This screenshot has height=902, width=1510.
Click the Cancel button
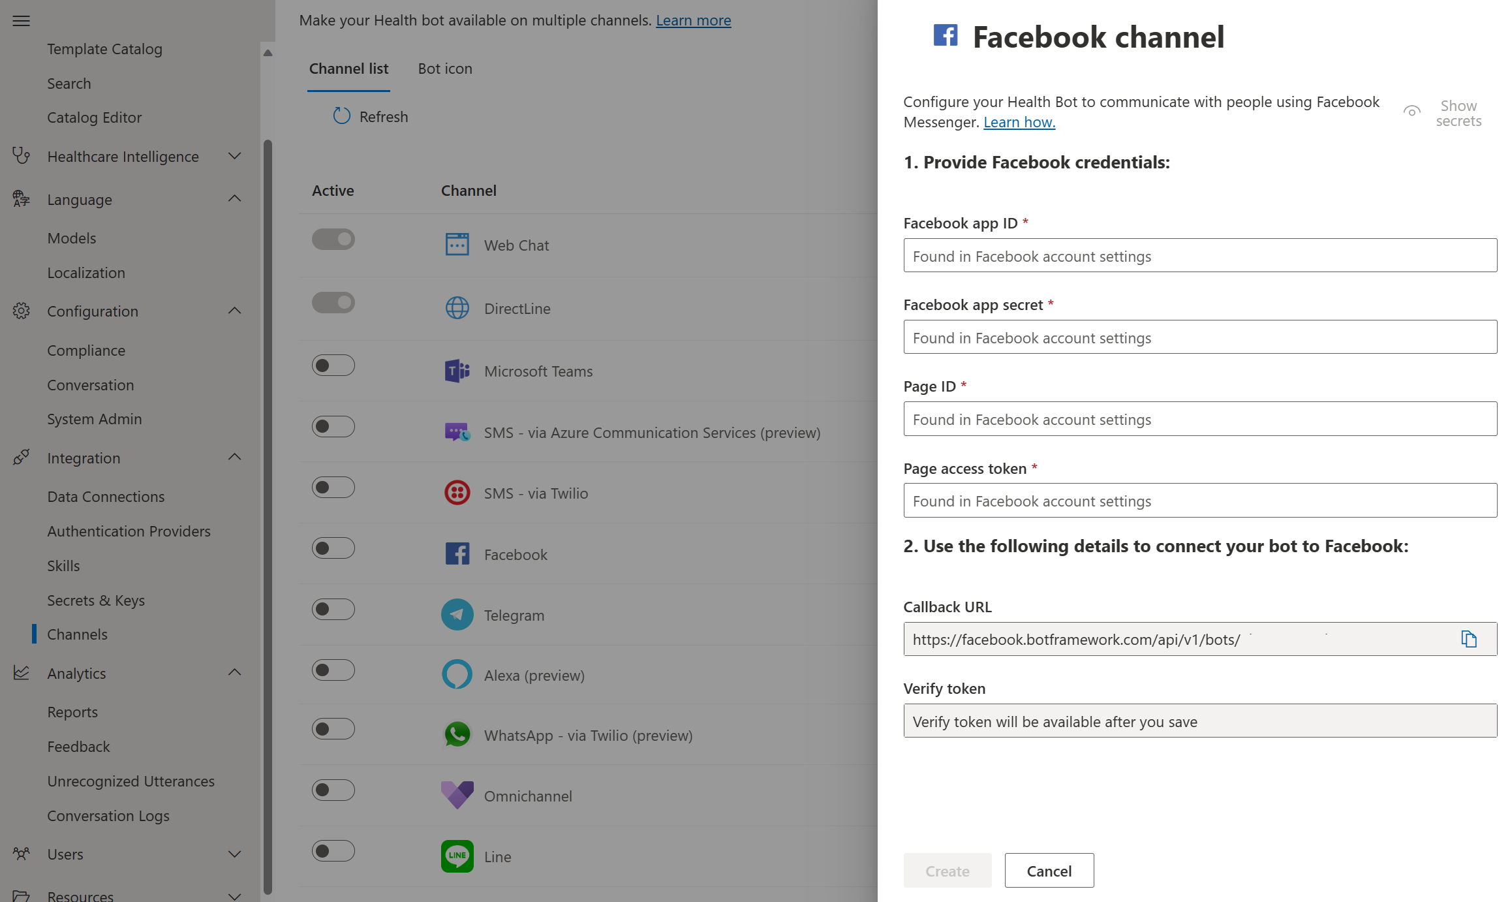(x=1049, y=871)
